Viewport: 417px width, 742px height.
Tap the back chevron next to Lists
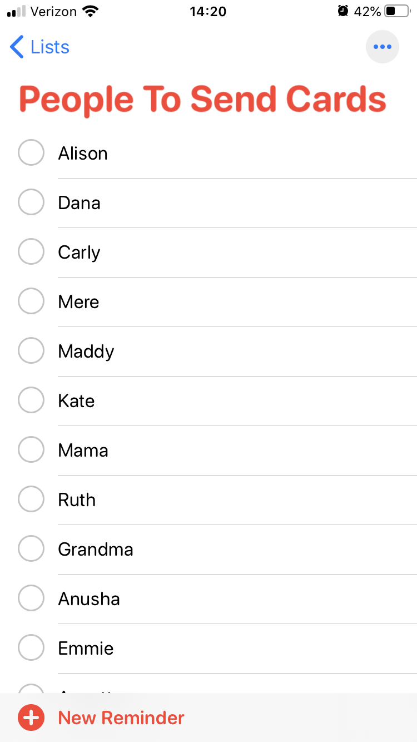[x=17, y=47]
